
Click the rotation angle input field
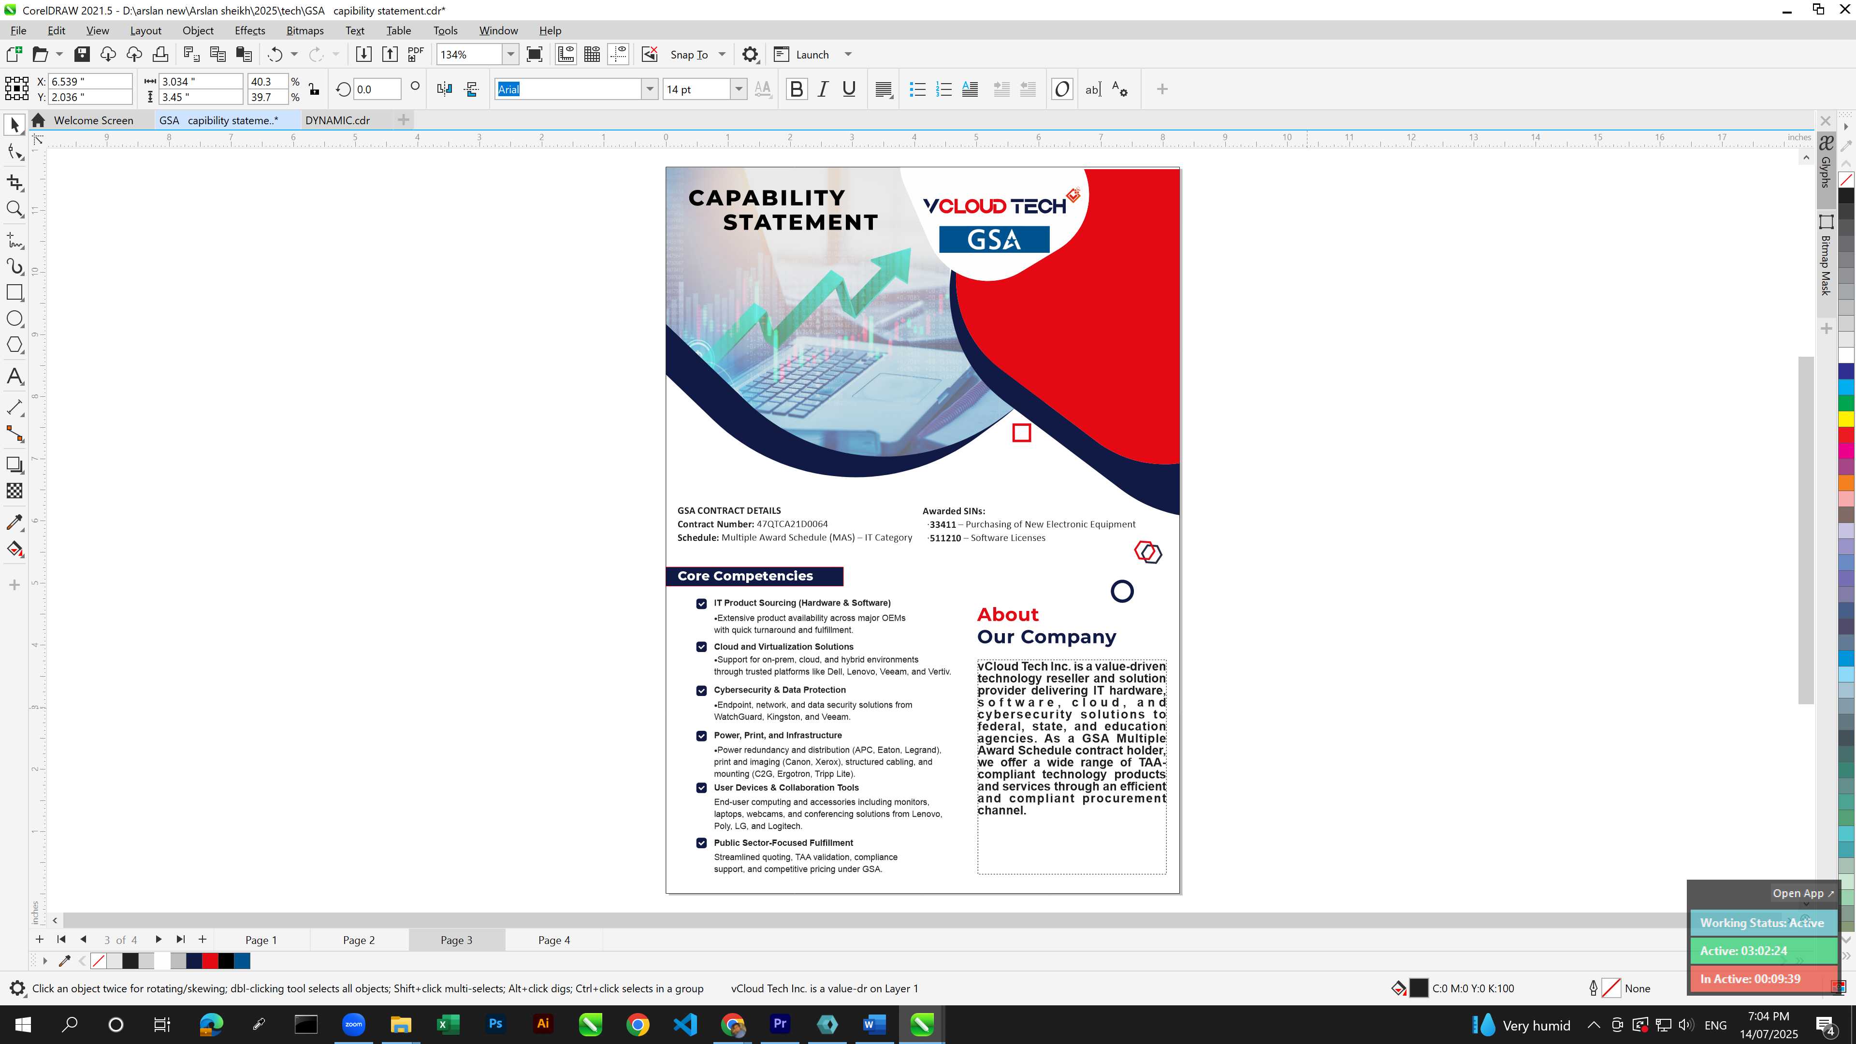click(377, 89)
